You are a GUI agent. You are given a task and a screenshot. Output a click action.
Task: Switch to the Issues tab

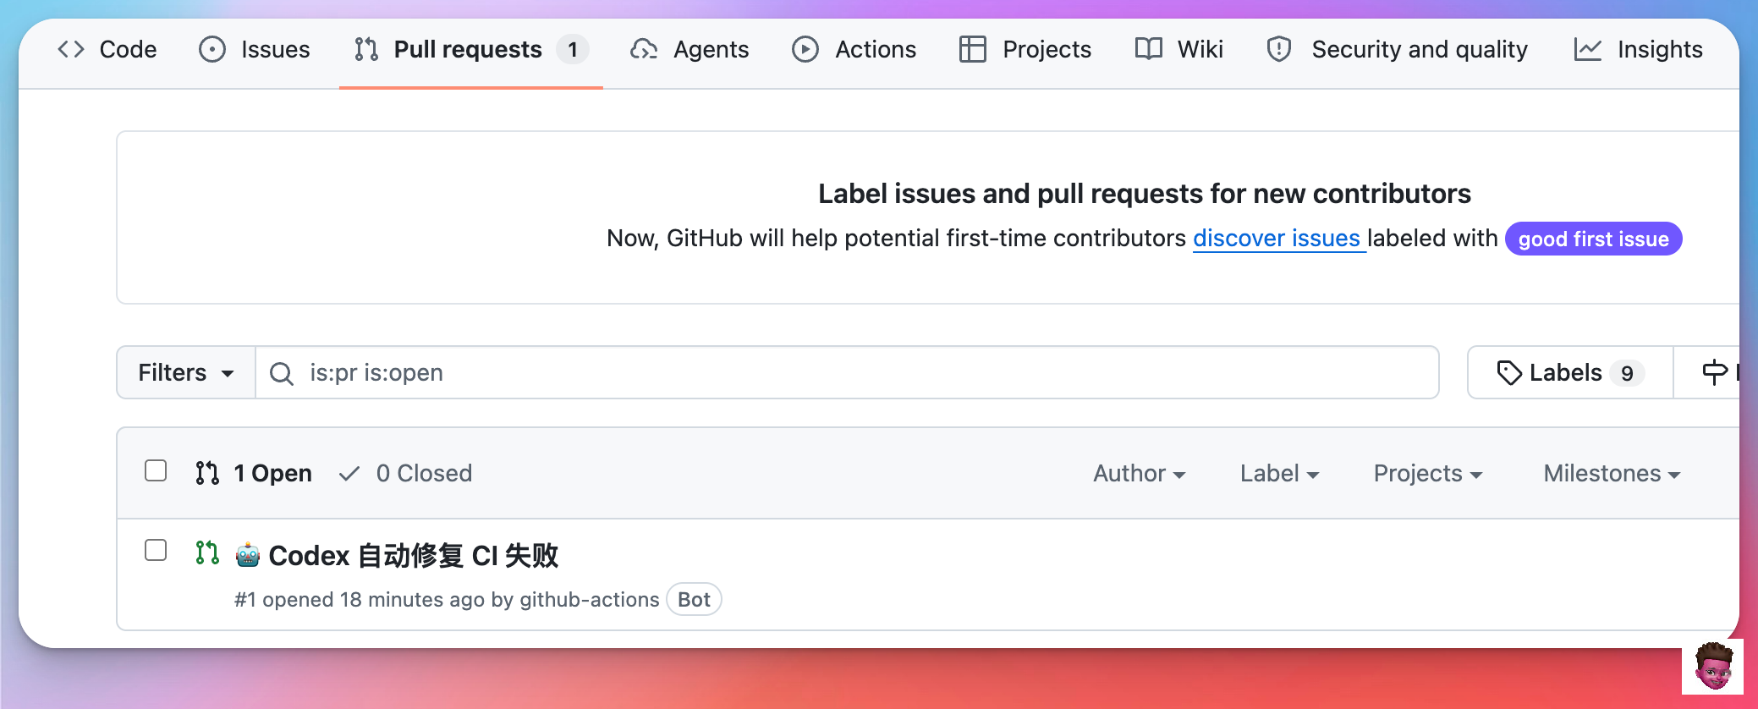coord(255,49)
